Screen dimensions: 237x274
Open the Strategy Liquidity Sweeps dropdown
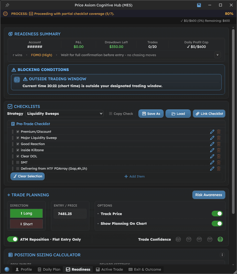click(x=64, y=114)
